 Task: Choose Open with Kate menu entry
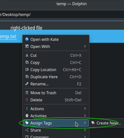56,39
